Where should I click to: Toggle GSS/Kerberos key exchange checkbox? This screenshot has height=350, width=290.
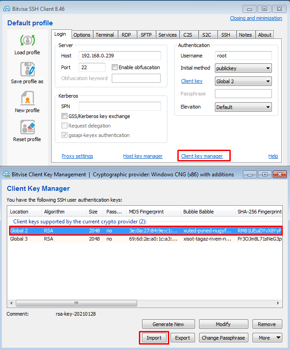(64, 116)
